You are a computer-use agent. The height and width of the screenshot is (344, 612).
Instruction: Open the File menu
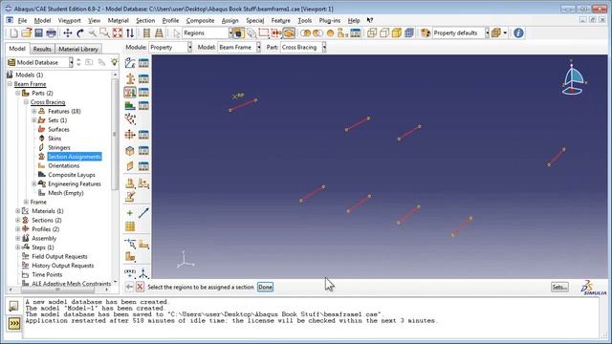pyautogui.click(x=22, y=20)
